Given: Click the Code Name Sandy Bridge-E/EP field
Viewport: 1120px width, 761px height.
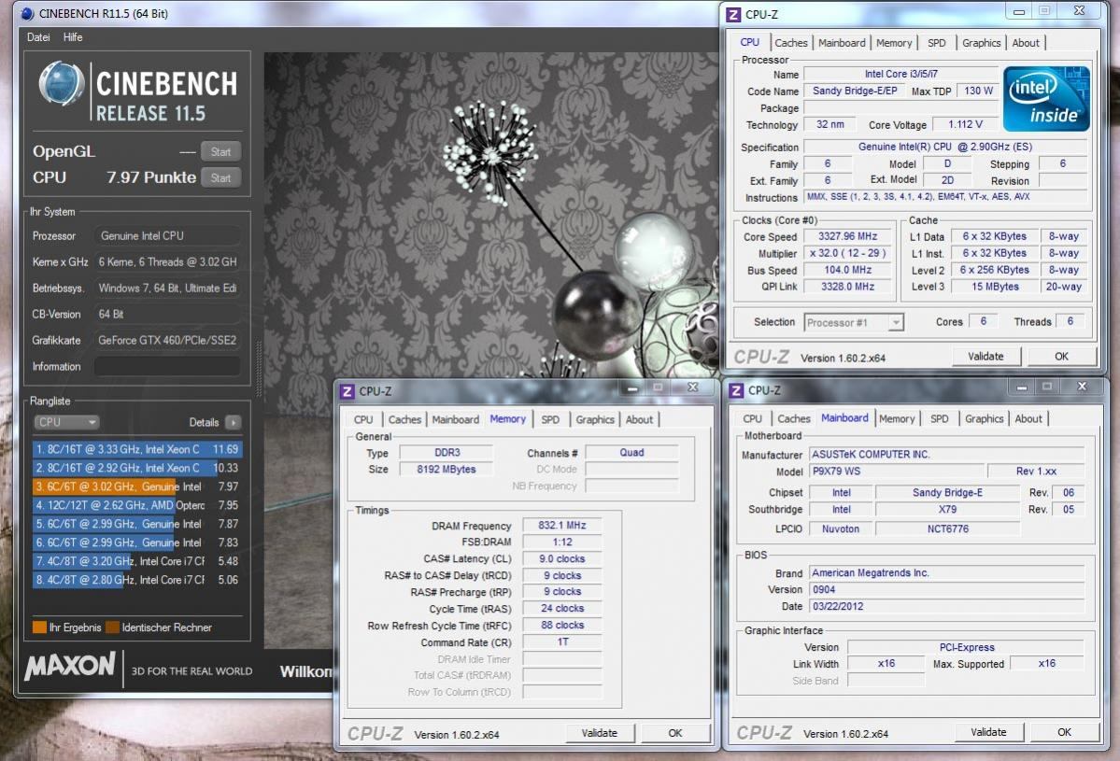Looking at the screenshot, I should click(855, 91).
